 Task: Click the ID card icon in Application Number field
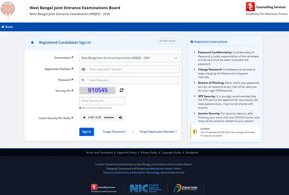tap(83, 69)
